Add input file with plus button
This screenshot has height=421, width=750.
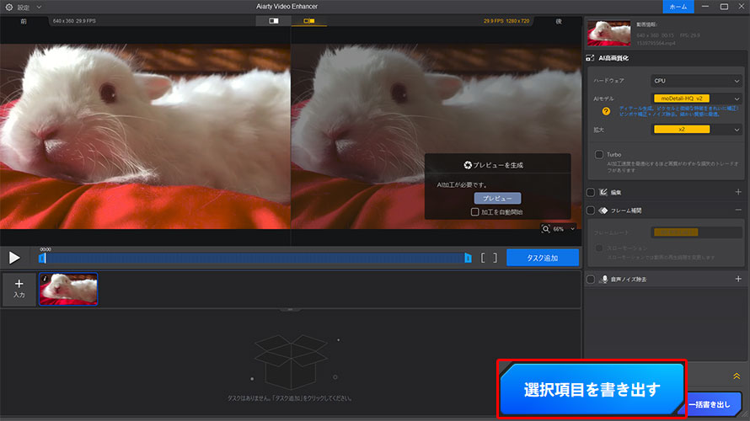click(19, 289)
